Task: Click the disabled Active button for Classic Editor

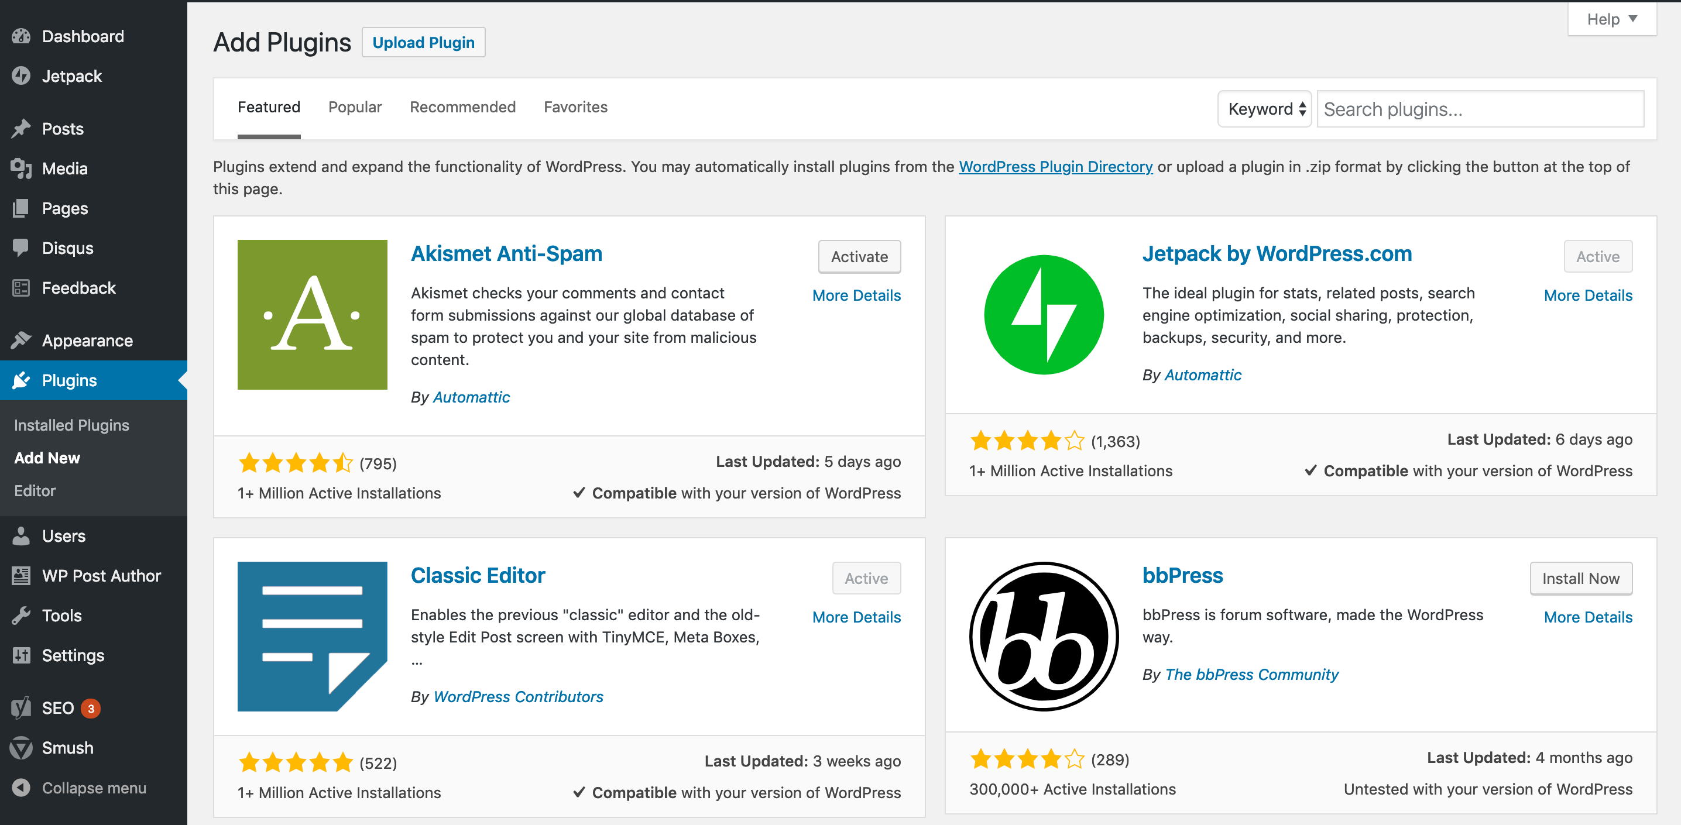Action: click(867, 579)
